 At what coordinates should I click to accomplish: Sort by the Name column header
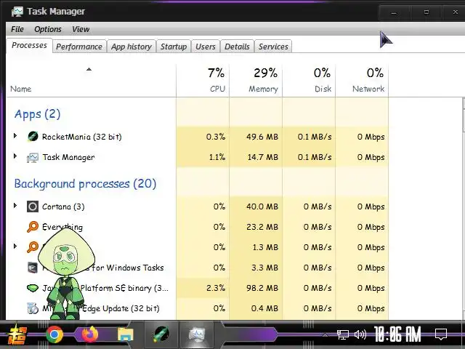(x=91, y=80)
